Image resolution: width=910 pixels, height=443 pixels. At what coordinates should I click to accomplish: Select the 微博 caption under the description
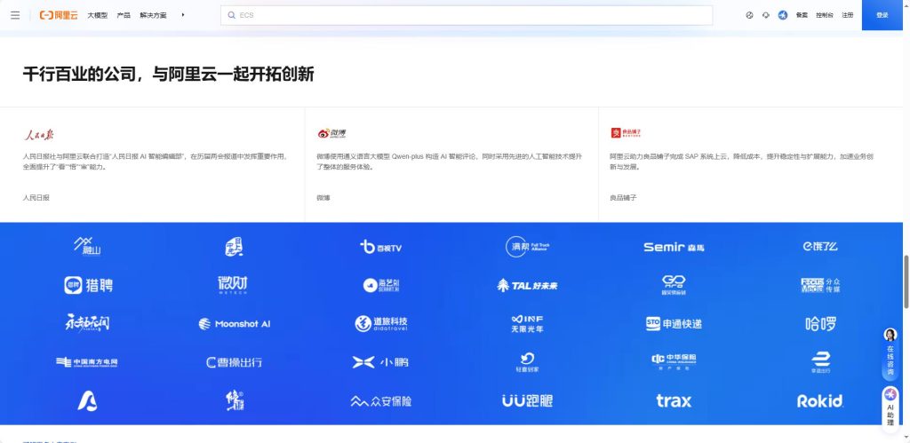[x=323, y=198]
